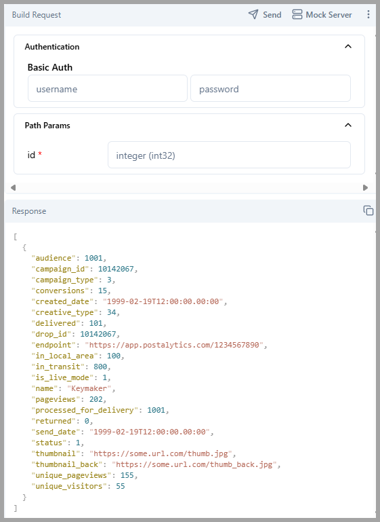Click the Basic Auth heading
Image resolution: width=380 pixels, height=522 pixels.
tap(50, 67)
